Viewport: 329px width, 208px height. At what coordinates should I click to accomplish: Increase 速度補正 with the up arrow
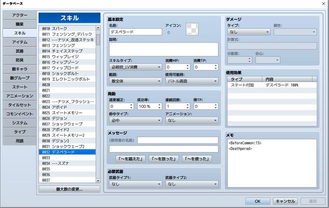click(132, 105)
